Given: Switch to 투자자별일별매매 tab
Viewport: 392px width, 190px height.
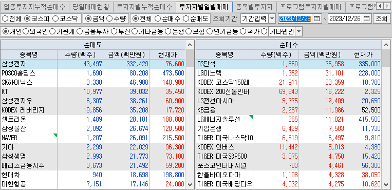Looking at the screenshot, I should [204, 7].
